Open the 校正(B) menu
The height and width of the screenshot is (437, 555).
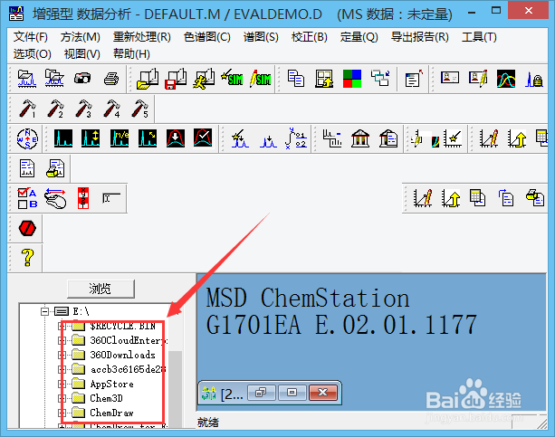coord(310,37)
